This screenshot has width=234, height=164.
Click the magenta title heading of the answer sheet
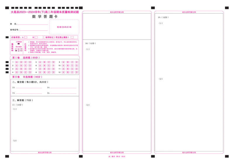coord(44,13)
